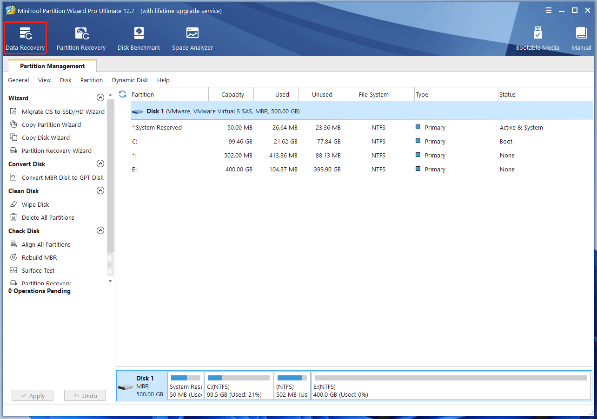The height and width of the screenshot is (419, 597).
Task: Open Disk Benchmark
Action: [x=139, y=39]
